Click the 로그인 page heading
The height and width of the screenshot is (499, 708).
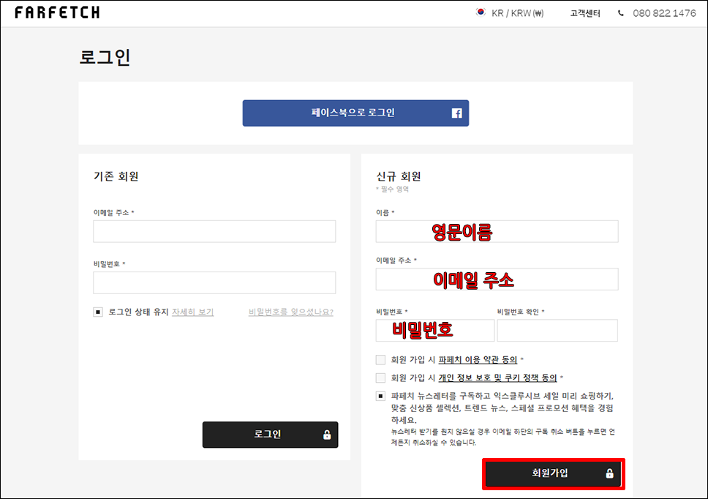pyautogui.click(x=105, y=57)
